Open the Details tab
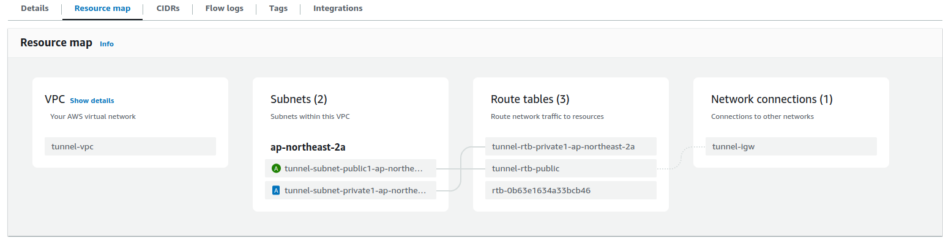Image resolution: width=943 pixels, height=239 pixels. tap(34, 9)
